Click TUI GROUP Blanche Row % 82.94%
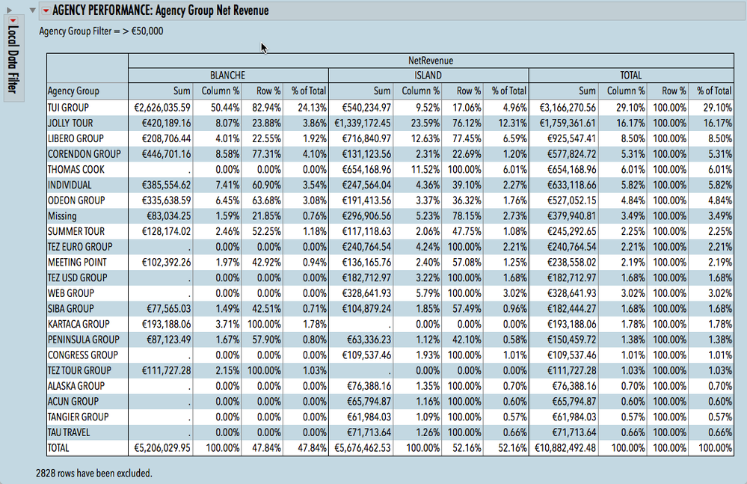Viewport: 747px width, 484px height. pyautogui.click(x=266, y=108)
